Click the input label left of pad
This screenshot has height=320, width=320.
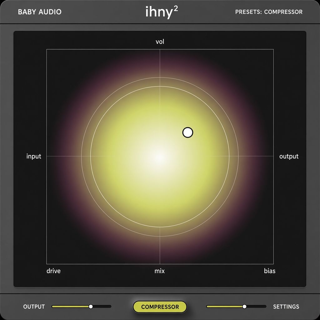[x=34, y=156]
